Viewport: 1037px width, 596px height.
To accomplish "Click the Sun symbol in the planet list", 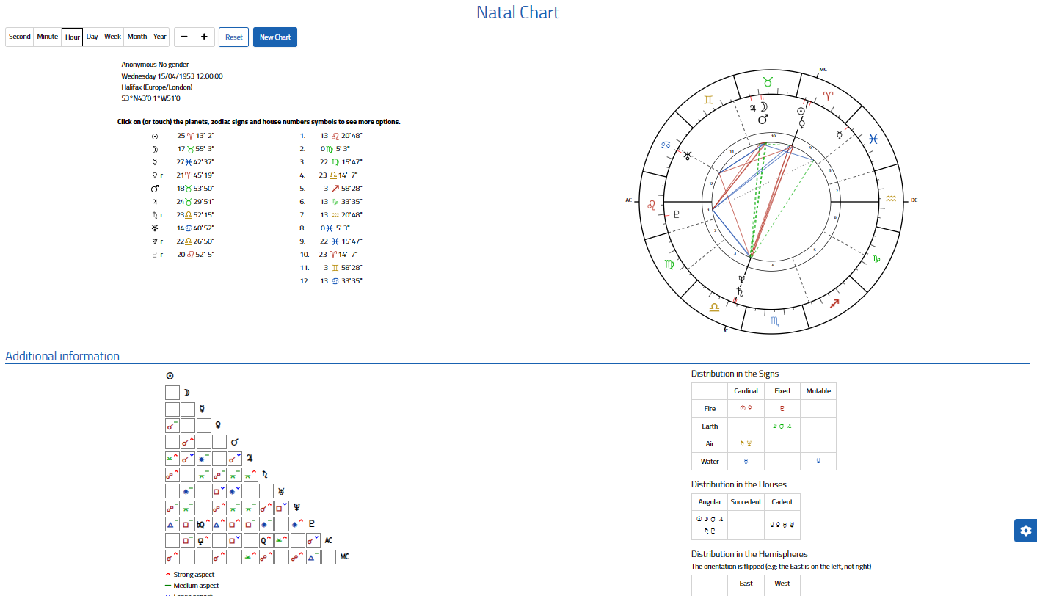I will coord(154,136).
